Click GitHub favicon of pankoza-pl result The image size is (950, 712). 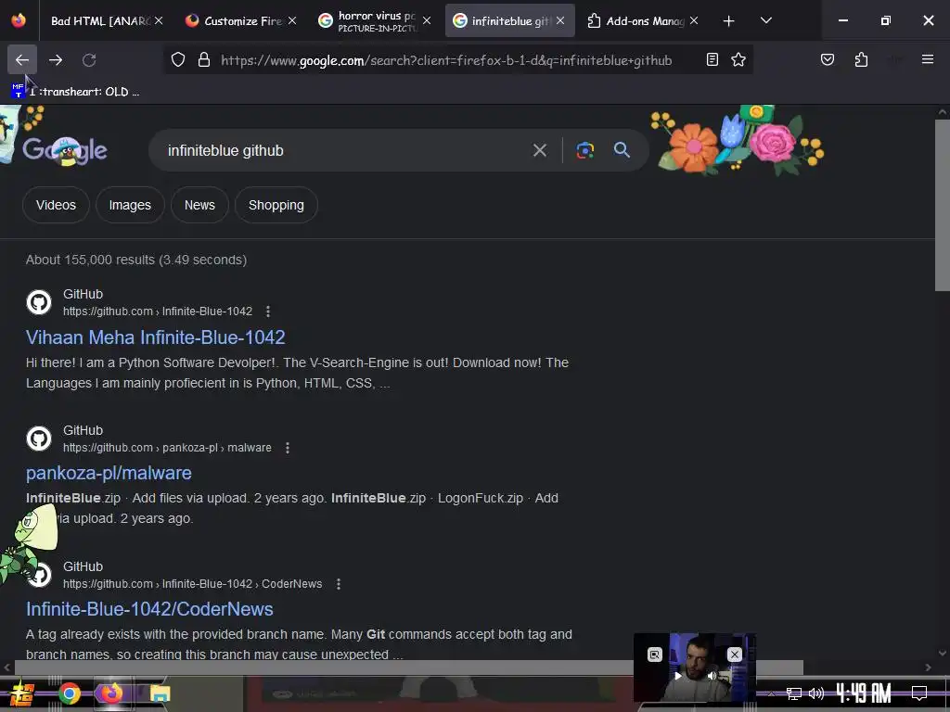39,439
